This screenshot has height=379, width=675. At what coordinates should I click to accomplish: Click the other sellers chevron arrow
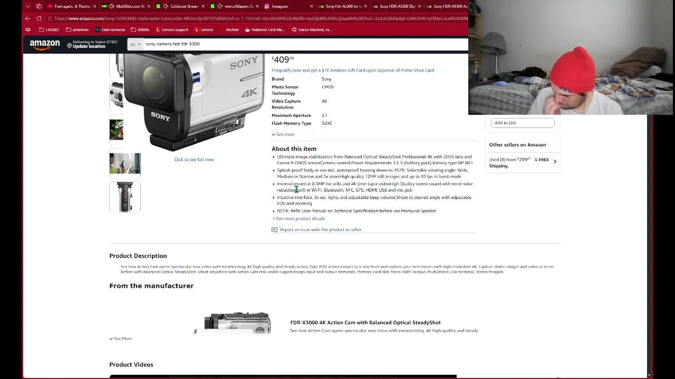(555, 162)
